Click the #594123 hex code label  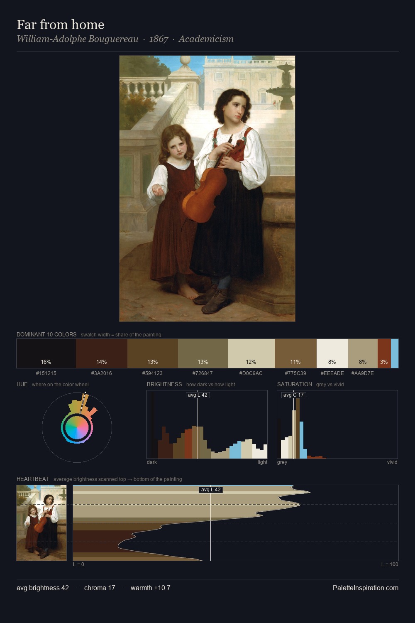point(153,373)
